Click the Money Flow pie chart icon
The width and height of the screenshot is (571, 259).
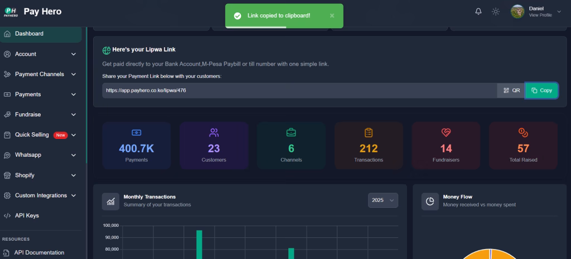tap(430, 201)
